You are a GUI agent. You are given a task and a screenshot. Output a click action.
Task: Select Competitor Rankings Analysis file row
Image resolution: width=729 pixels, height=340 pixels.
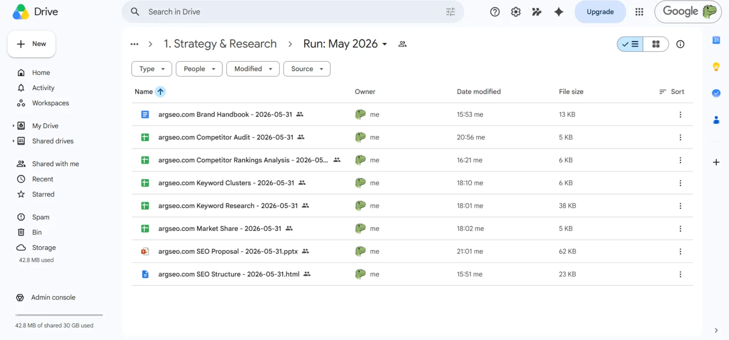click(412, 160)
